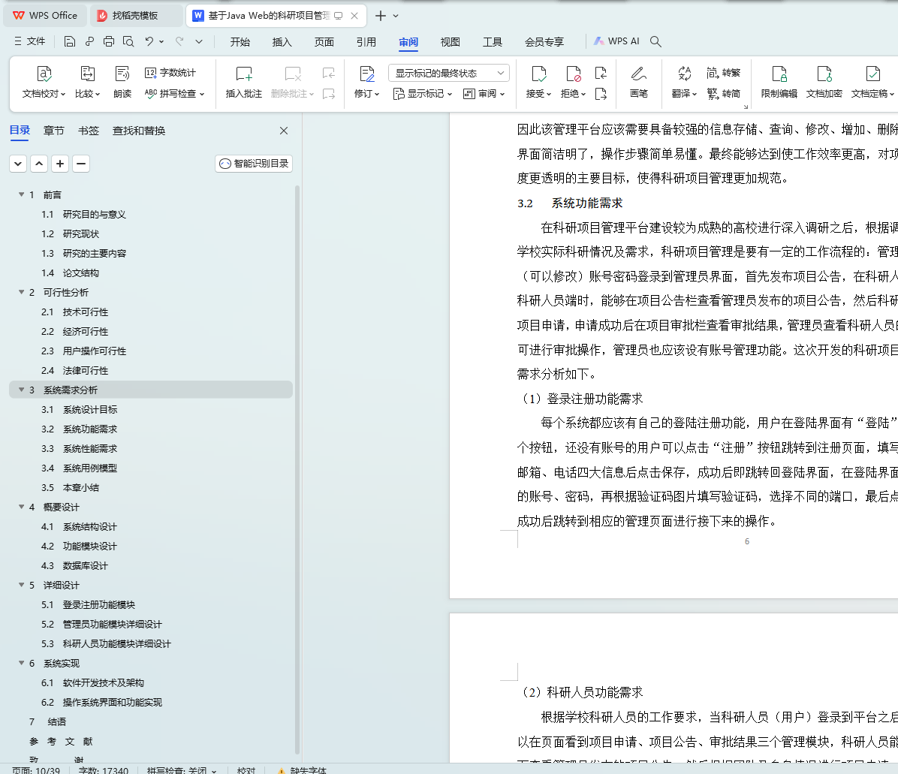This screenshot has width=898, height=774.
Task: Click the undo arrow icon
Action: coord(149,41)
